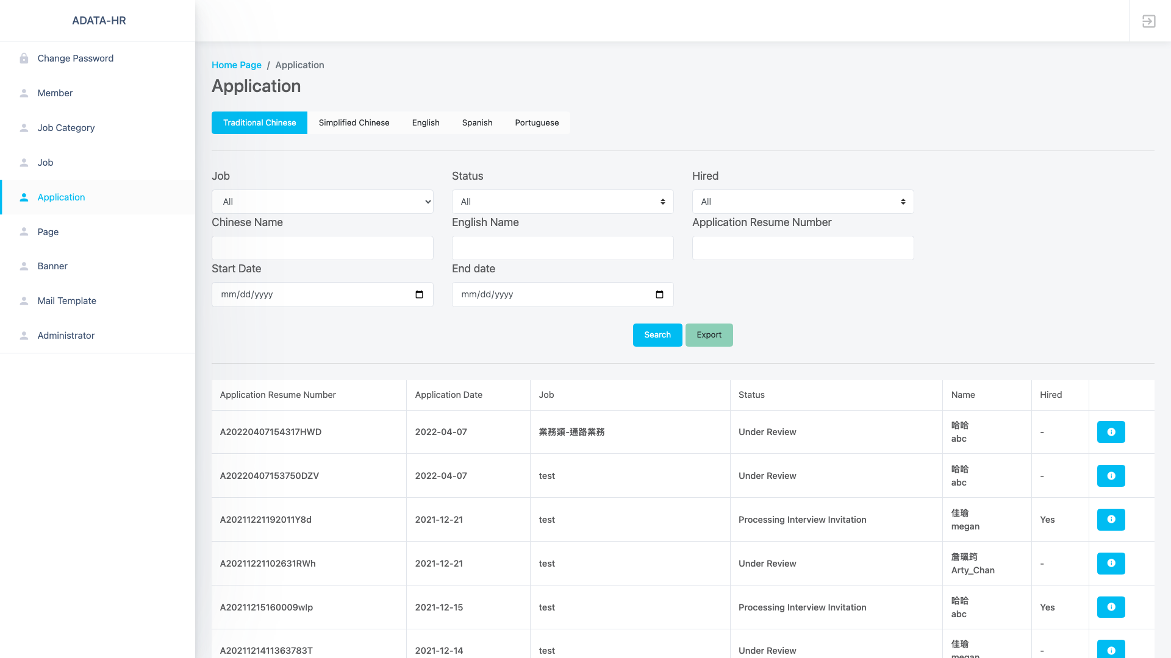The image size is (1171, 658).
Task: Select the Portuguese language tab
Action: pyautogui.click(x=537, y=123)
